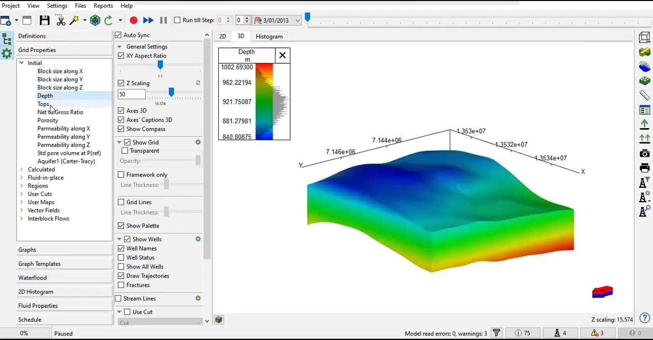
Task: Enable the Grid Lines checkbox
Action: [x=121, y=203]
